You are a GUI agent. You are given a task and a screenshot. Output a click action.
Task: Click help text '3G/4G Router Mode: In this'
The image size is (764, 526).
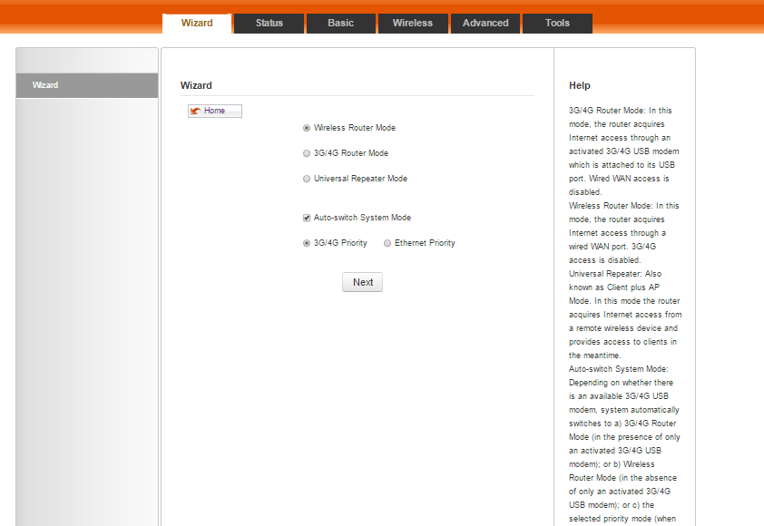click(621, 111)
